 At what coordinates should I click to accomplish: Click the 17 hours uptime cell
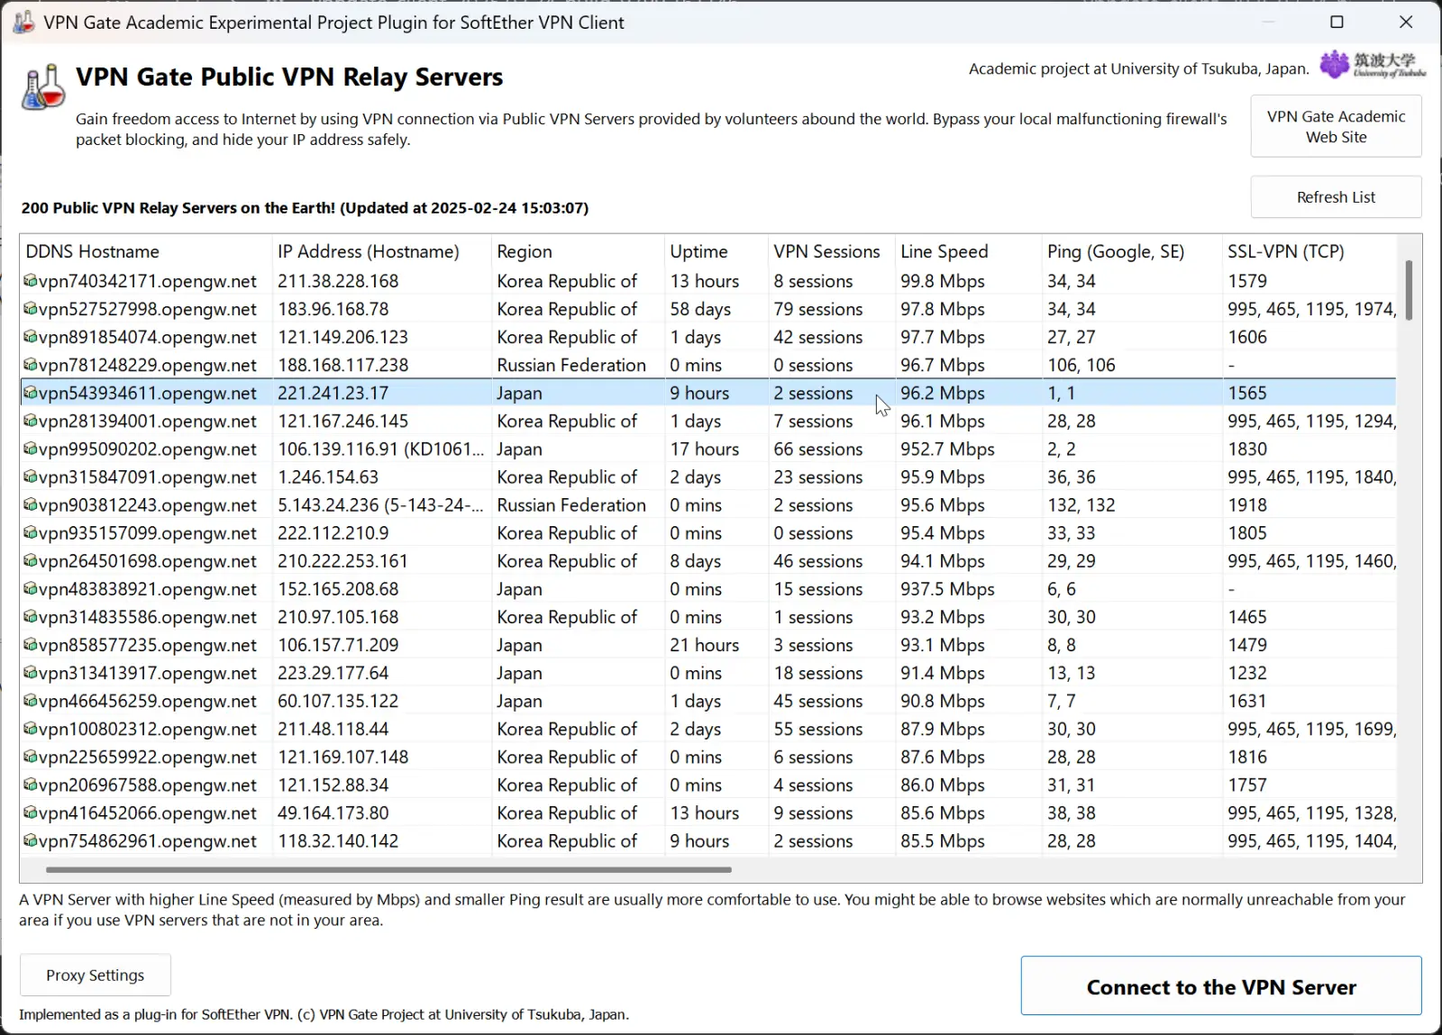tap(705, 449)
